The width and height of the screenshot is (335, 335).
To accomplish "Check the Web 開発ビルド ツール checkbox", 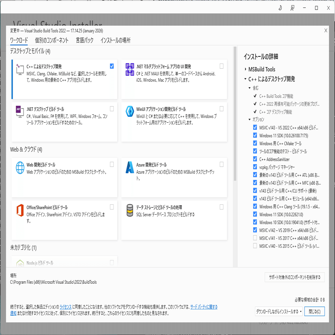I will 112,164.
